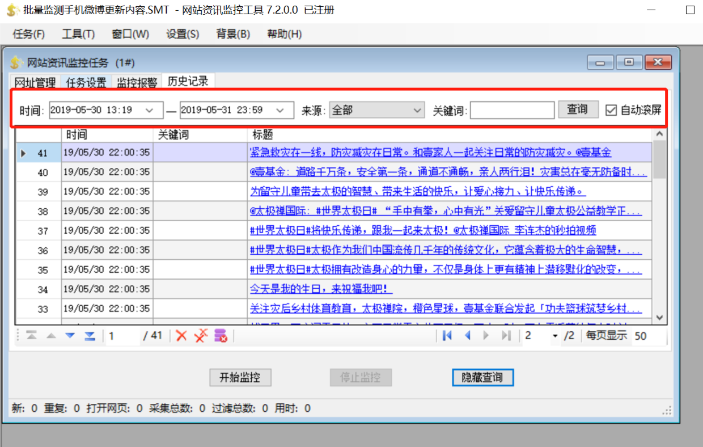The image size is (703, 447).
Task: Open link #世界太极日#太极拥有改造身心的力量
Action: pyautogui.click(x=446, y=269)
